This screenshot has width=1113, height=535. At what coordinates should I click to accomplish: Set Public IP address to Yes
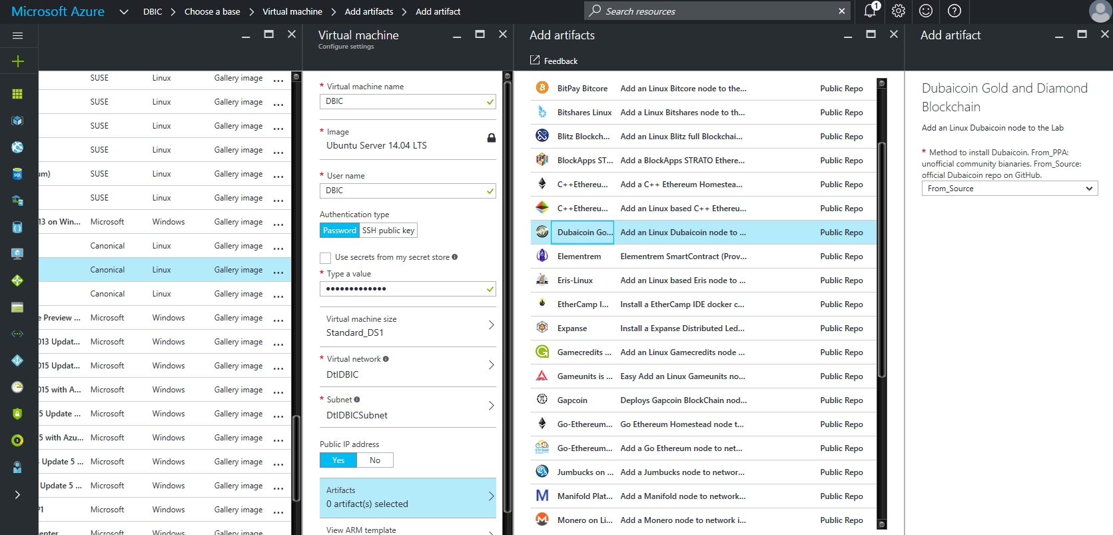(338, 460)
